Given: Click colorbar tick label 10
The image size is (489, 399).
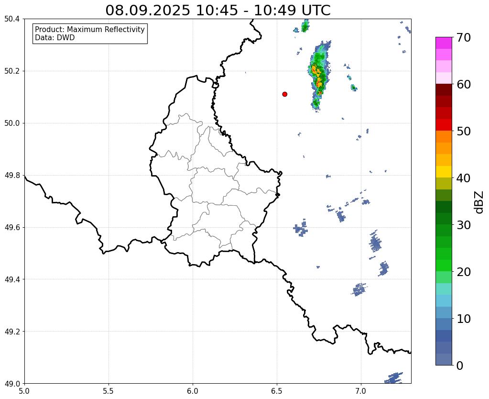Looking at the screenshot, I should click(464, 319).
